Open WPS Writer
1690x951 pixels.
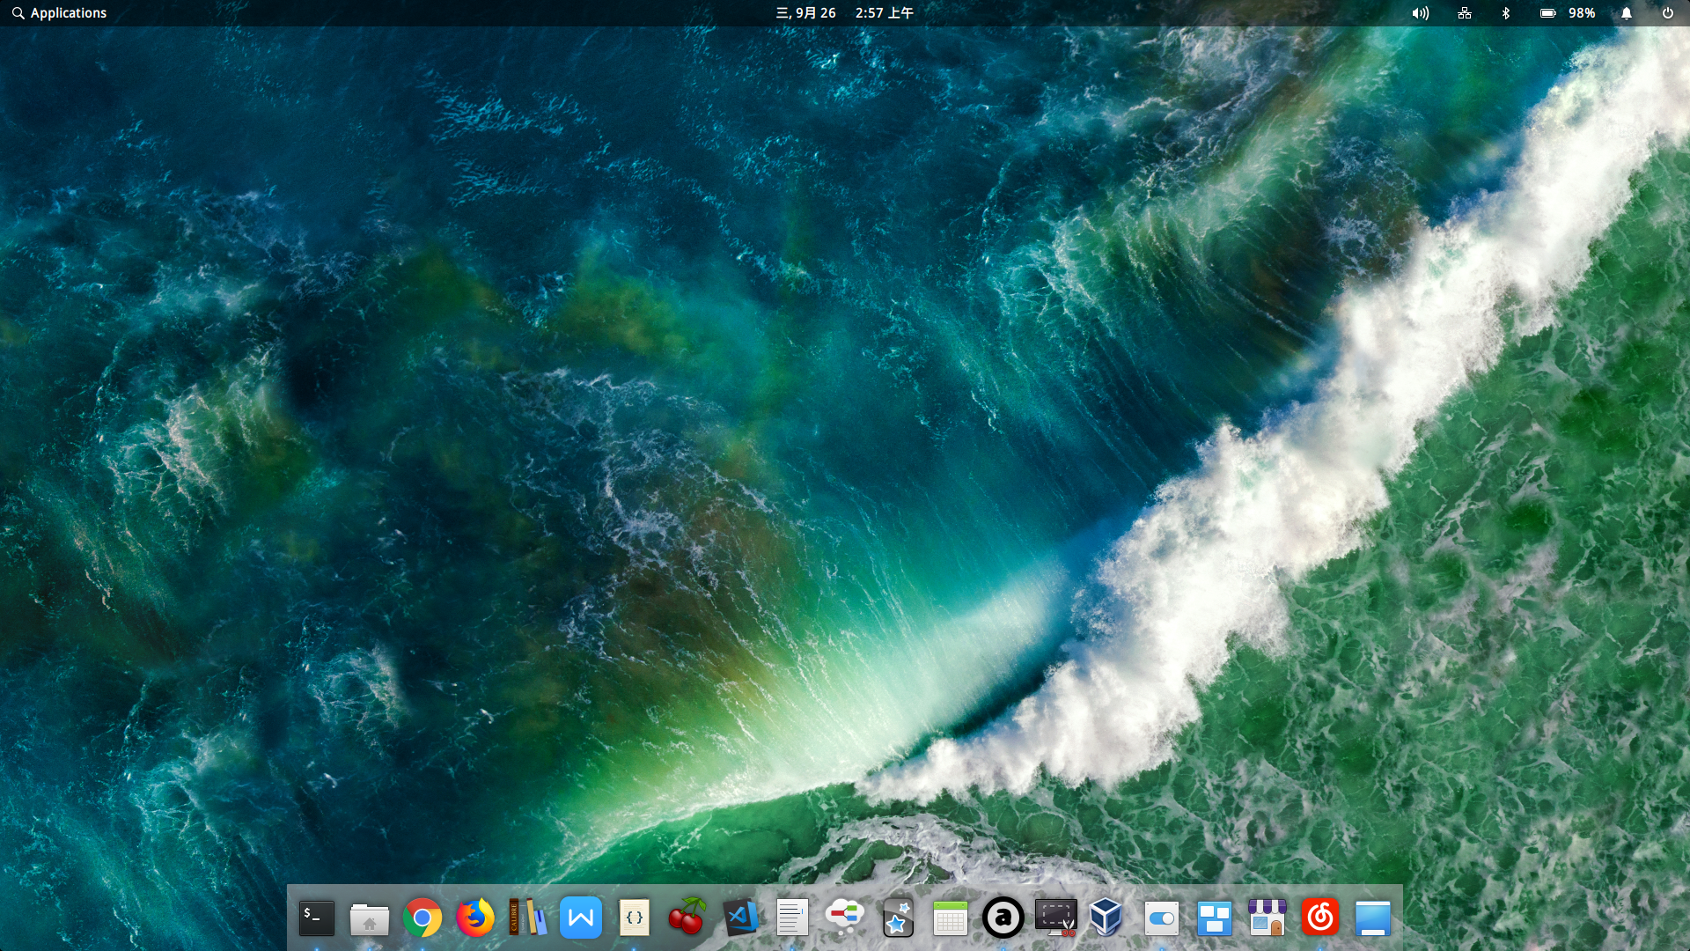pos(581,918)
